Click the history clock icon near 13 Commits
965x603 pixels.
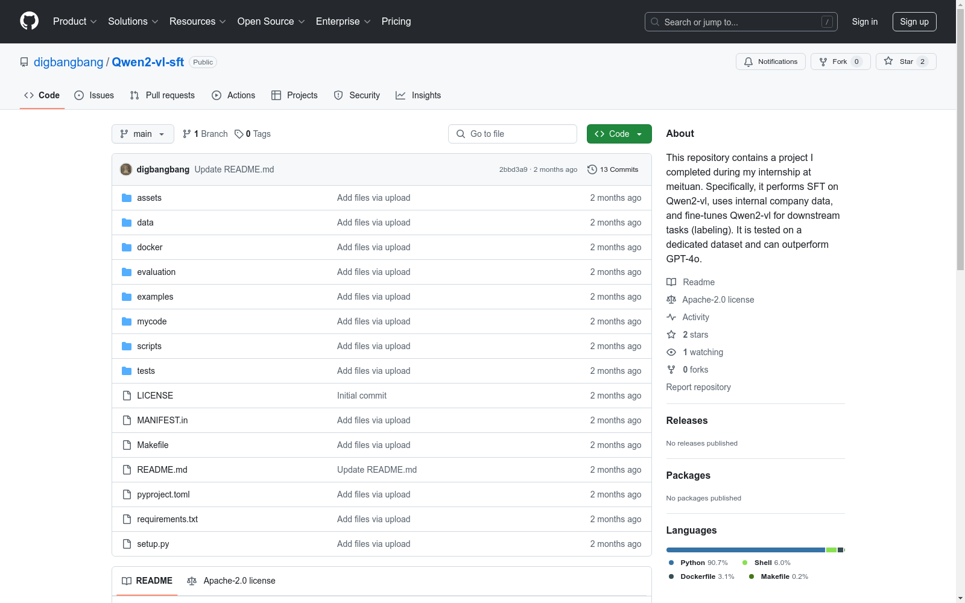coord(592,169)
